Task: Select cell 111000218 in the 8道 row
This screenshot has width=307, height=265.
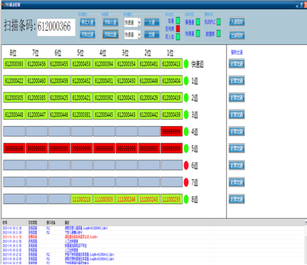Action: click(81, 199)
